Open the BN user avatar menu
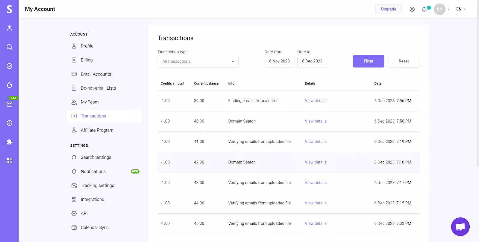 439,9
